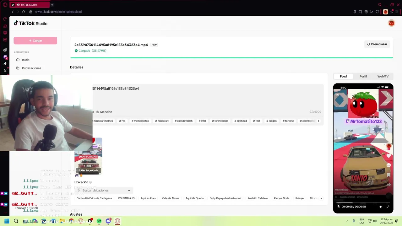The width and height of the screenshot is (402, 226).
Task: Click the browser address bar URL
Action: click(x=58, y=12)
